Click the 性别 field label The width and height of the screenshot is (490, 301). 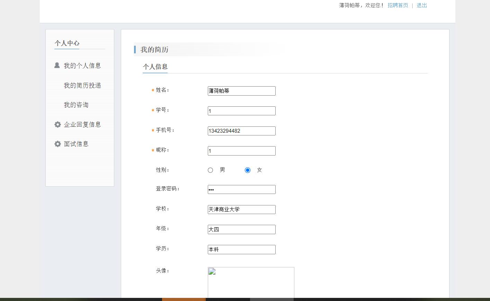[x=162, y=170]
